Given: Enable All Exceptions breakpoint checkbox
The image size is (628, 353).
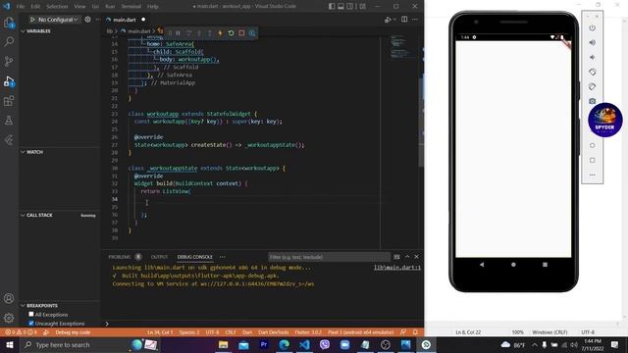Looking at the screenshot, I should [31, 314].
